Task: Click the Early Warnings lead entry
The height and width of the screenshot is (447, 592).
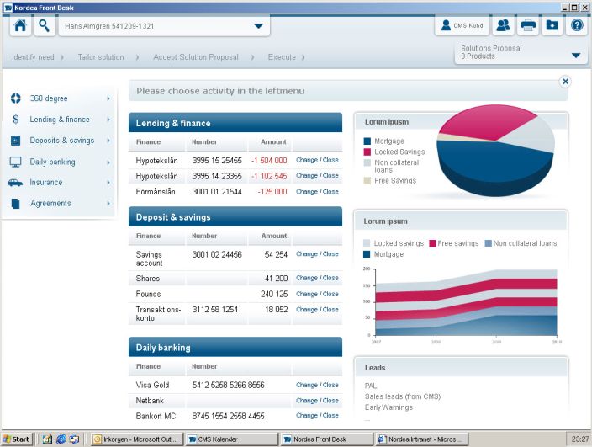Action: [388, 407]
